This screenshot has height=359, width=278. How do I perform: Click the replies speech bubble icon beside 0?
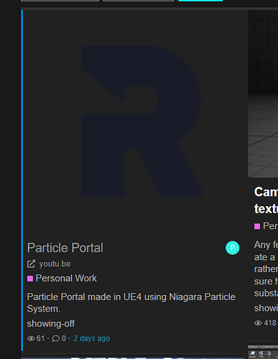[55, 338]
